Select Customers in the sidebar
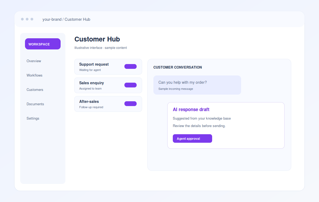This screenshot has height=202, width=319. point(35,90)
